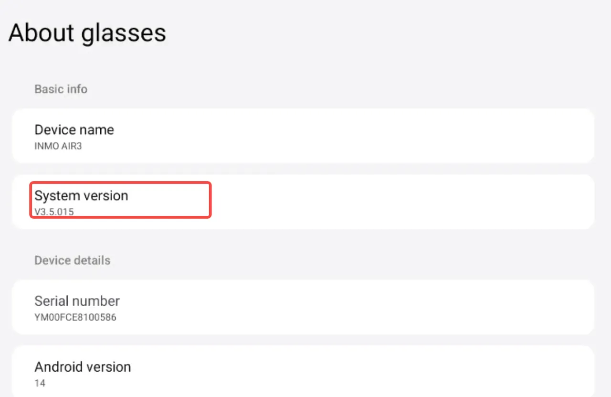Click the red highlight box border around System version
This screenshot has height=397, width=611.
tap(211, 201)
